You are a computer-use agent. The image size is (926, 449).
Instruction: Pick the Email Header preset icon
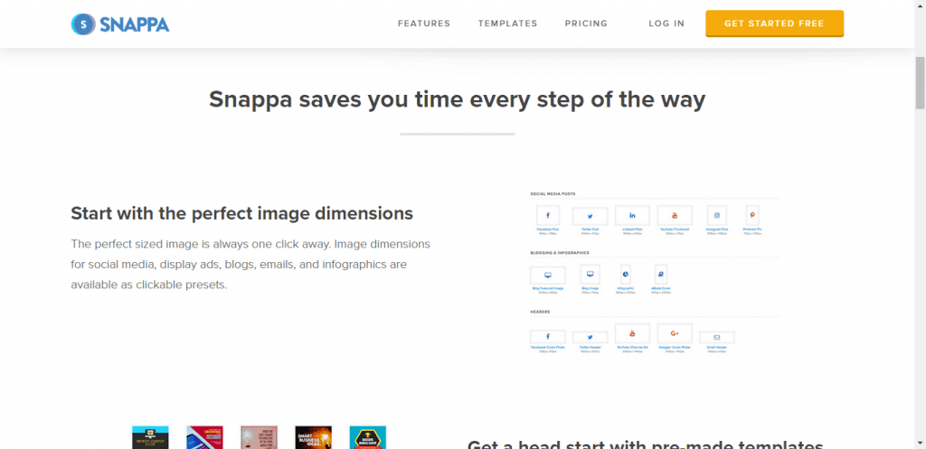[x=717, y=338]
